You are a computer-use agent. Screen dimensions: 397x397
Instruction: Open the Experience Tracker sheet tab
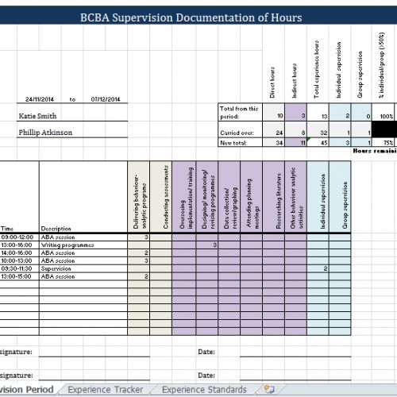pyautogui.click(x=105, y=390)
